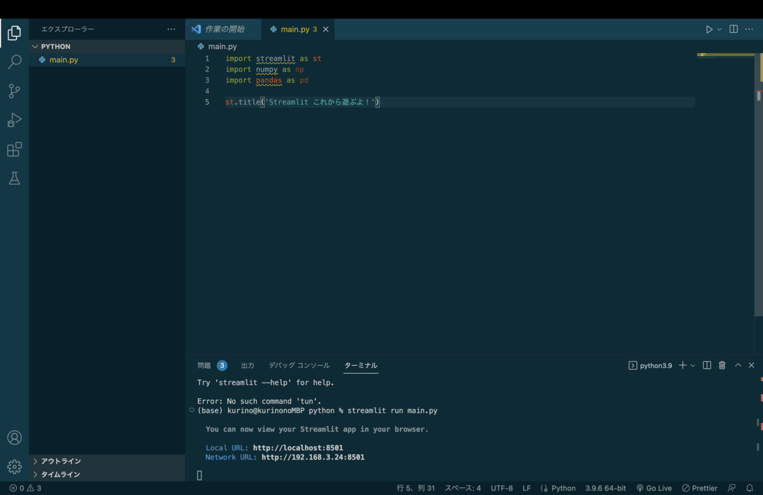
Task: Open the Source Control view
Action: (14, 91)
